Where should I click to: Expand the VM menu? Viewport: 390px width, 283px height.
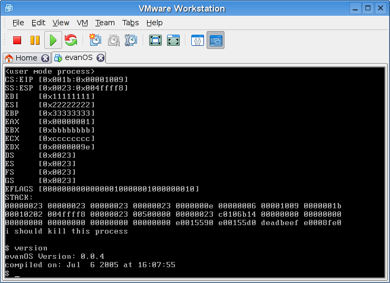(x=82, y=23)
